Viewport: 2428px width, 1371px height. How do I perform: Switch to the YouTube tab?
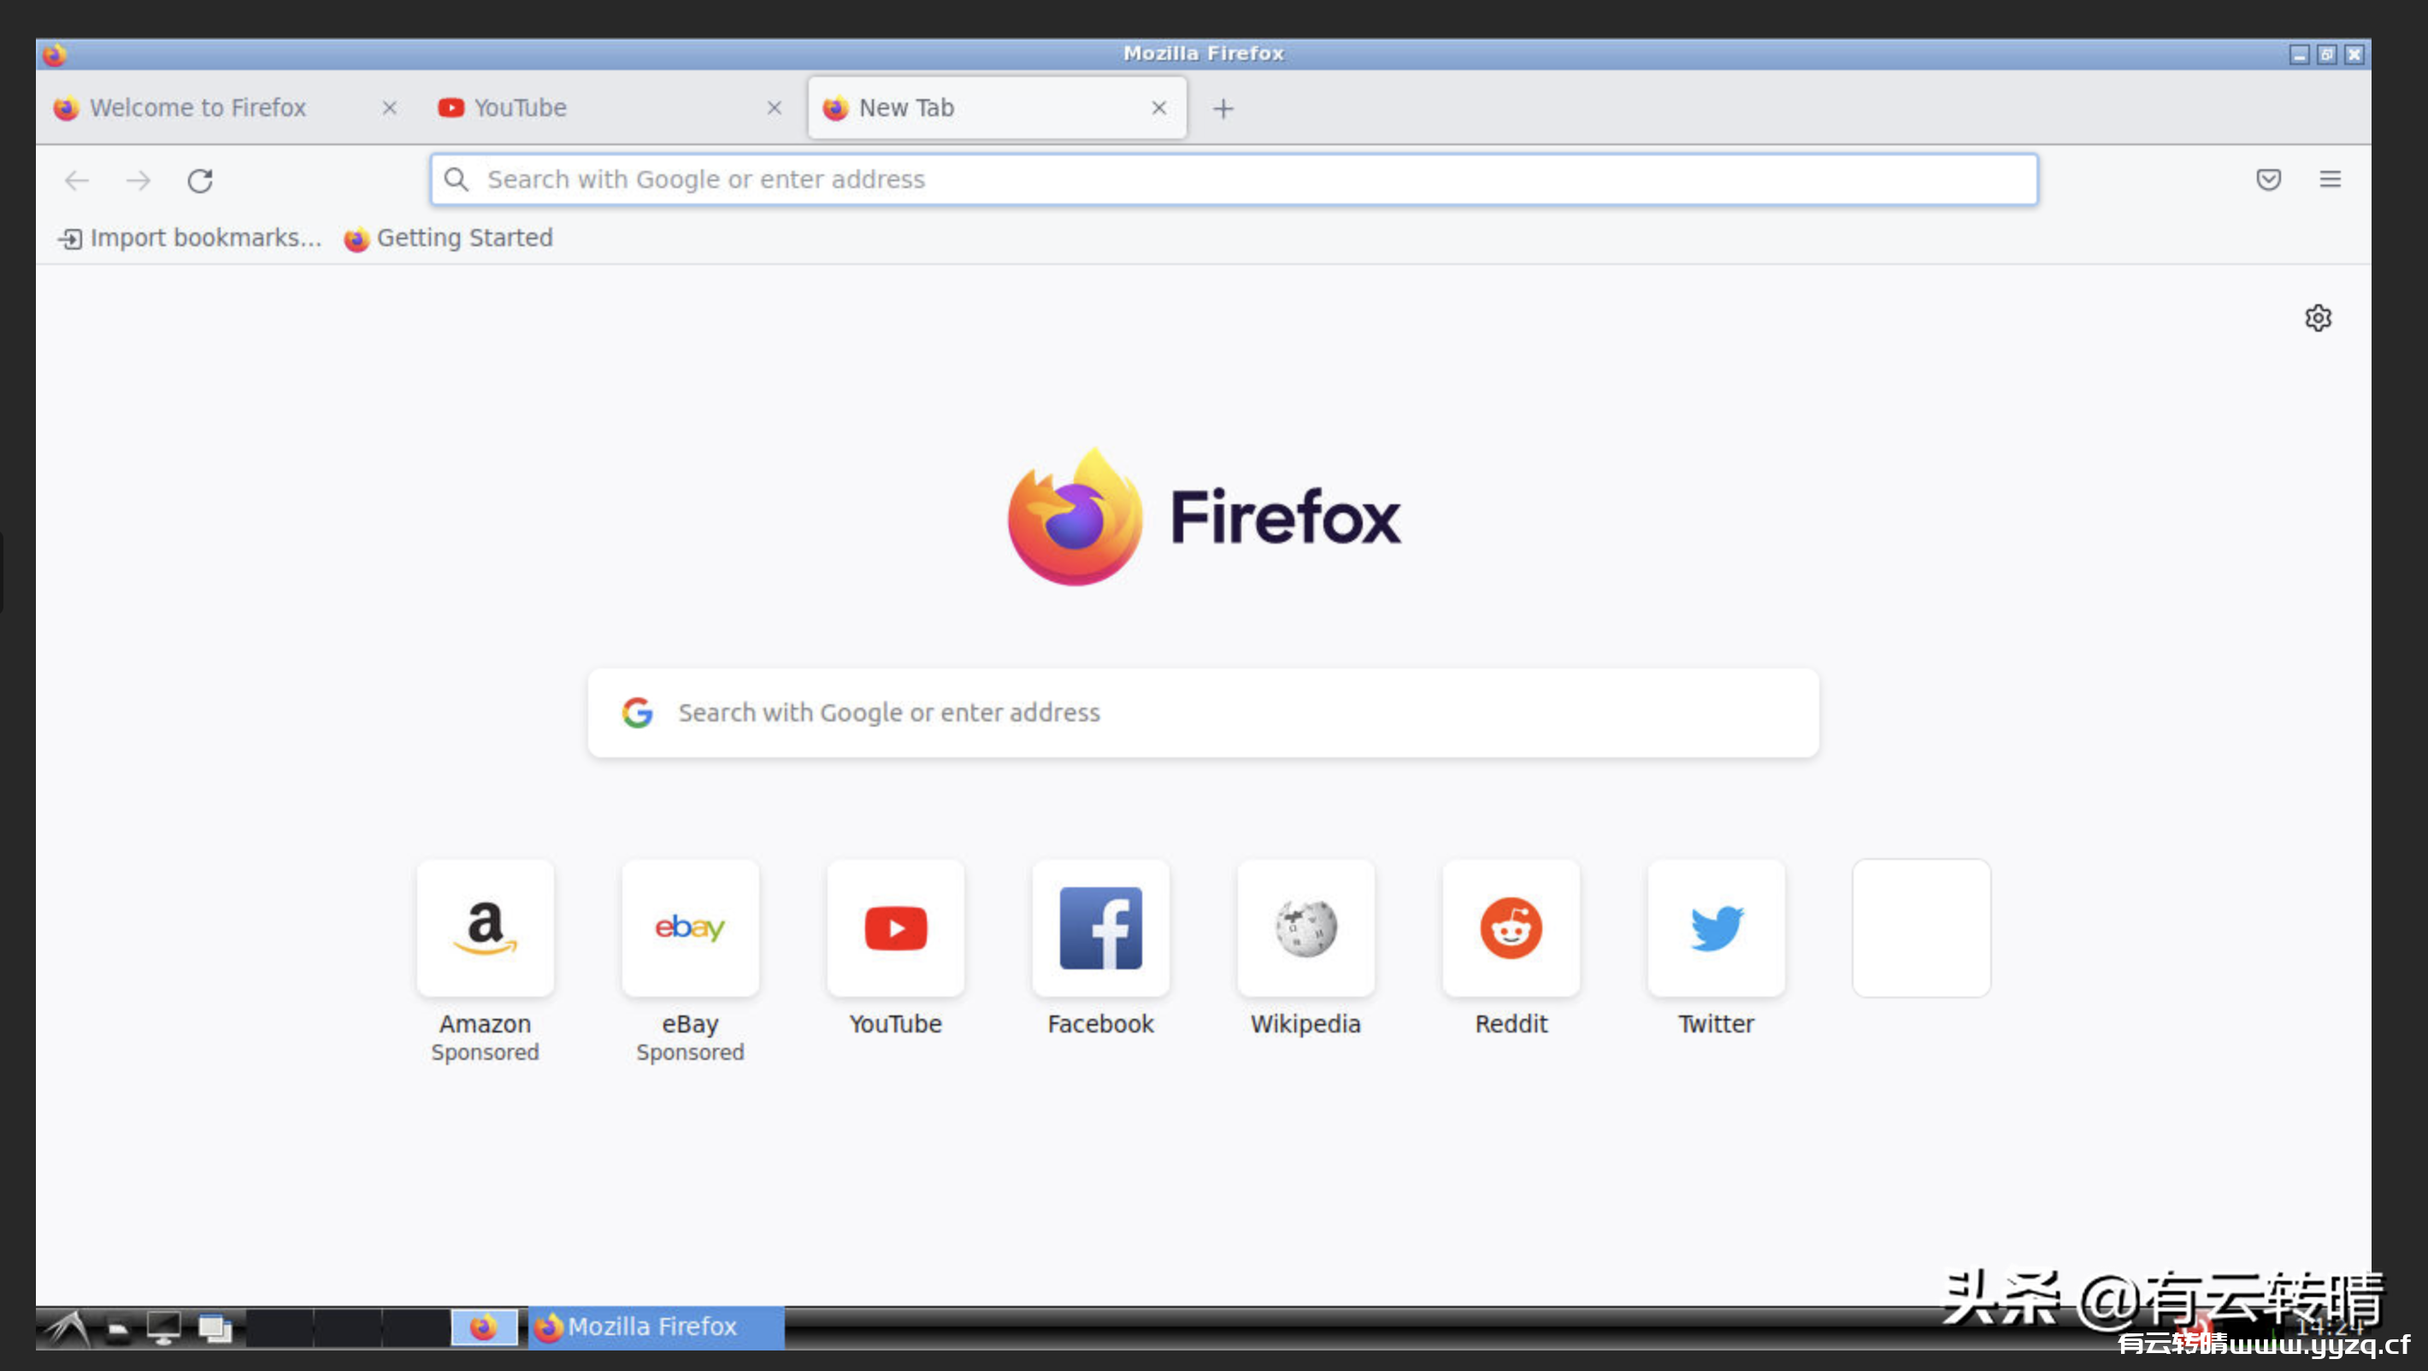coord(519,107)
